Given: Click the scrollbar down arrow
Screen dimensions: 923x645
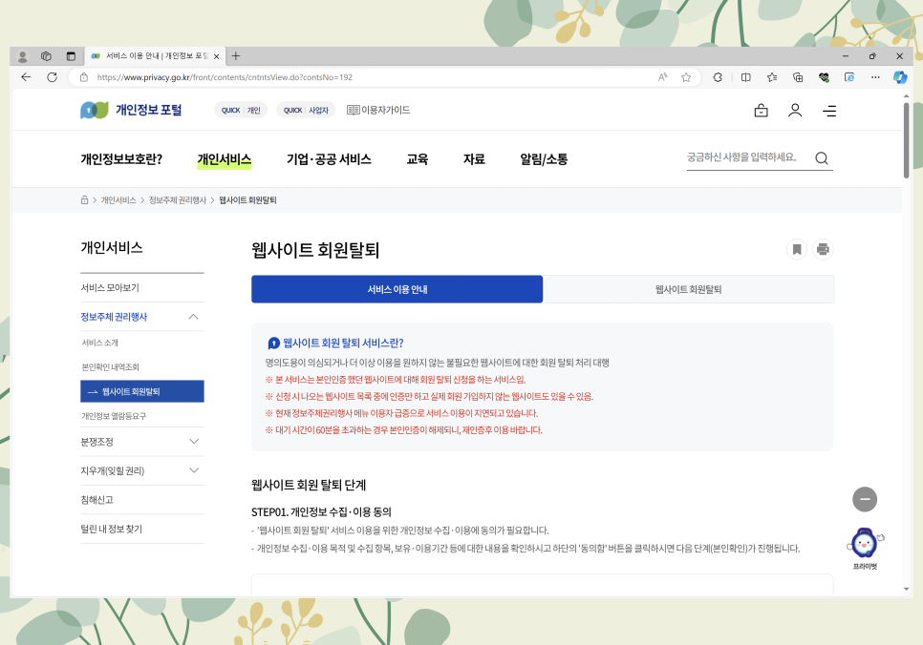Looking at the screenshot, I should 906,589.
